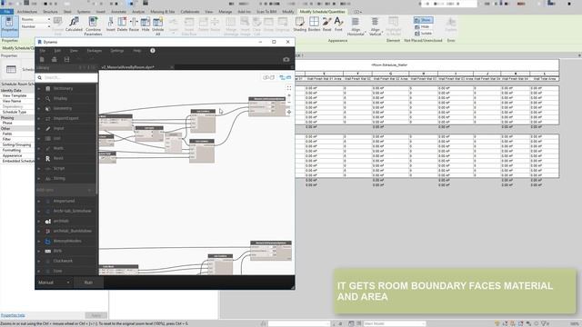Open Manual run mode dropdown
The image size is (582, 327).
54,282
